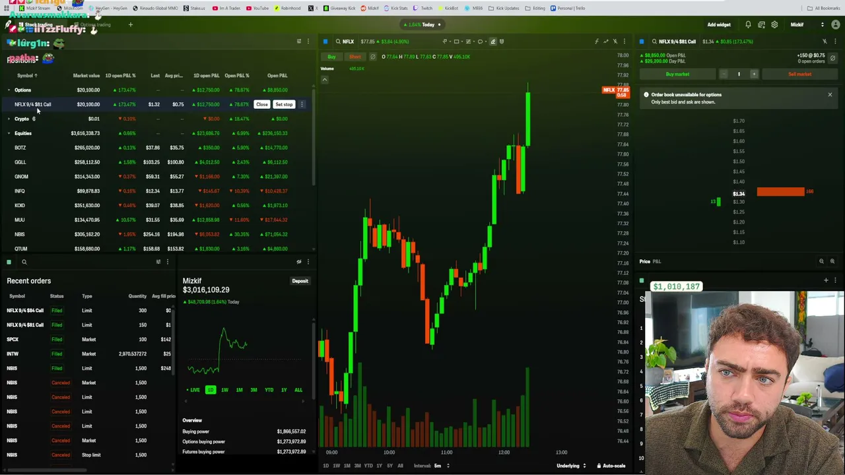This screenshot has width=845, height=475.
Task: Click Sell market on the options ticket
Action: (799, 75)
